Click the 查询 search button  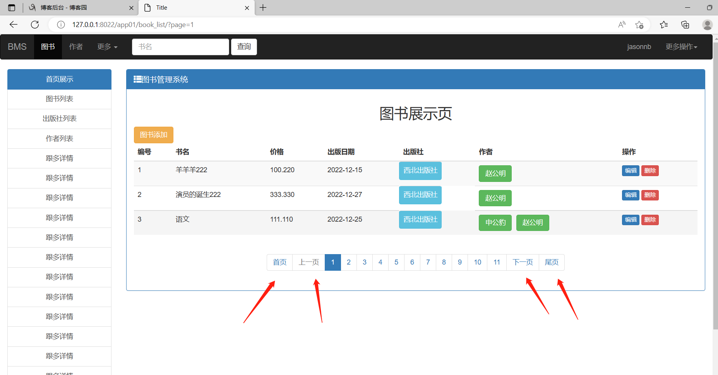[x=244, y=47]
